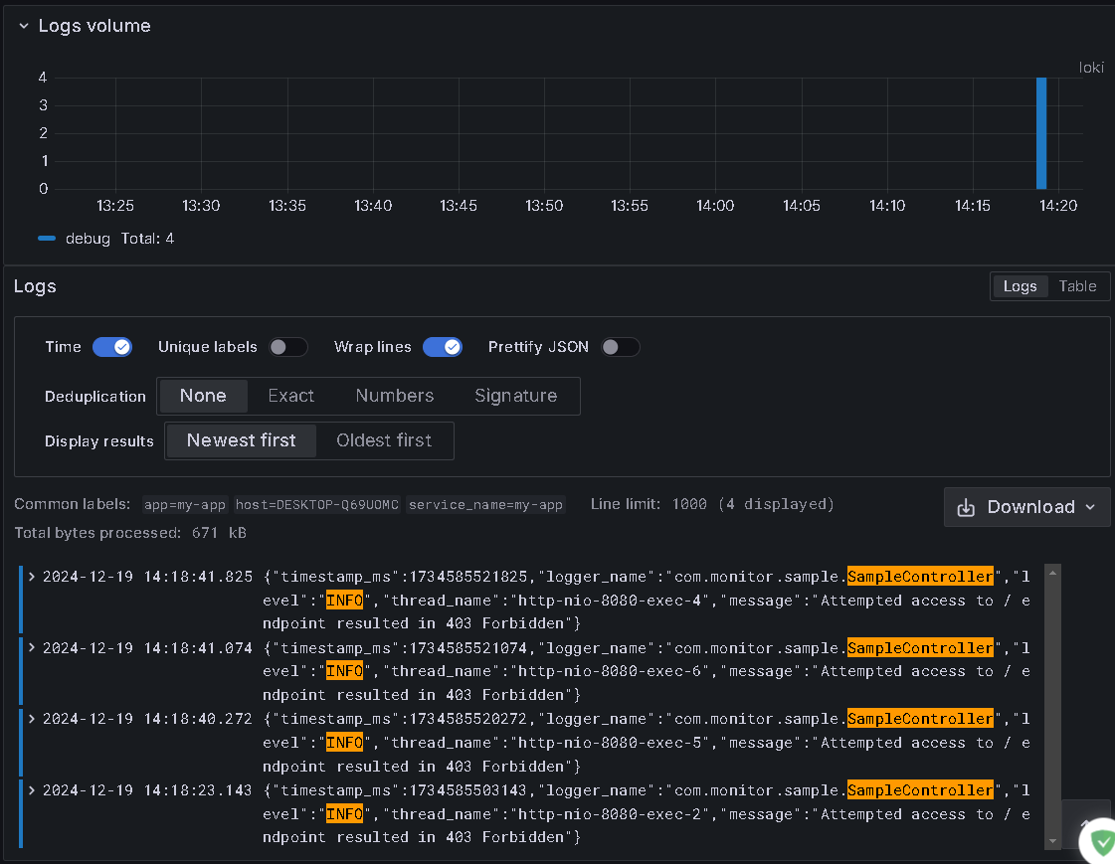Screen dimensions: 1115x864
Task: Click the loki datasource label on chart
Action: click(1091, 68)
